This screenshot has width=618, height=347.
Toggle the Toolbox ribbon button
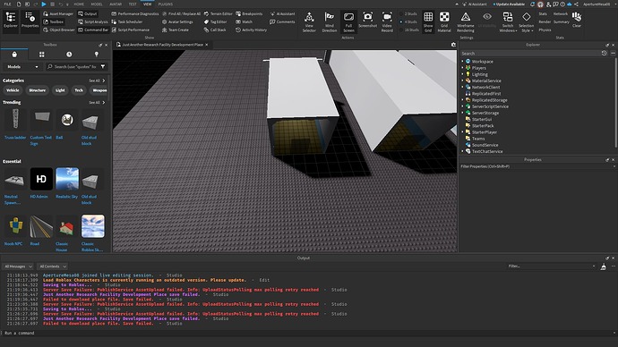coord(53,21)
